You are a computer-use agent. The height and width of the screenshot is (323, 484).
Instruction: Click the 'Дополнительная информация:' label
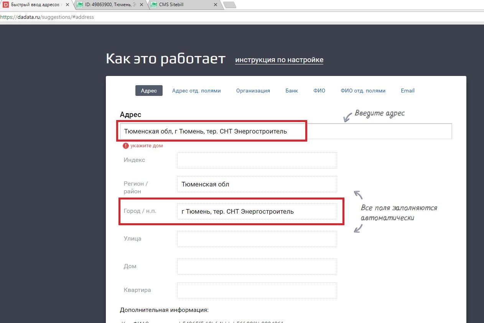pos(164,310)
